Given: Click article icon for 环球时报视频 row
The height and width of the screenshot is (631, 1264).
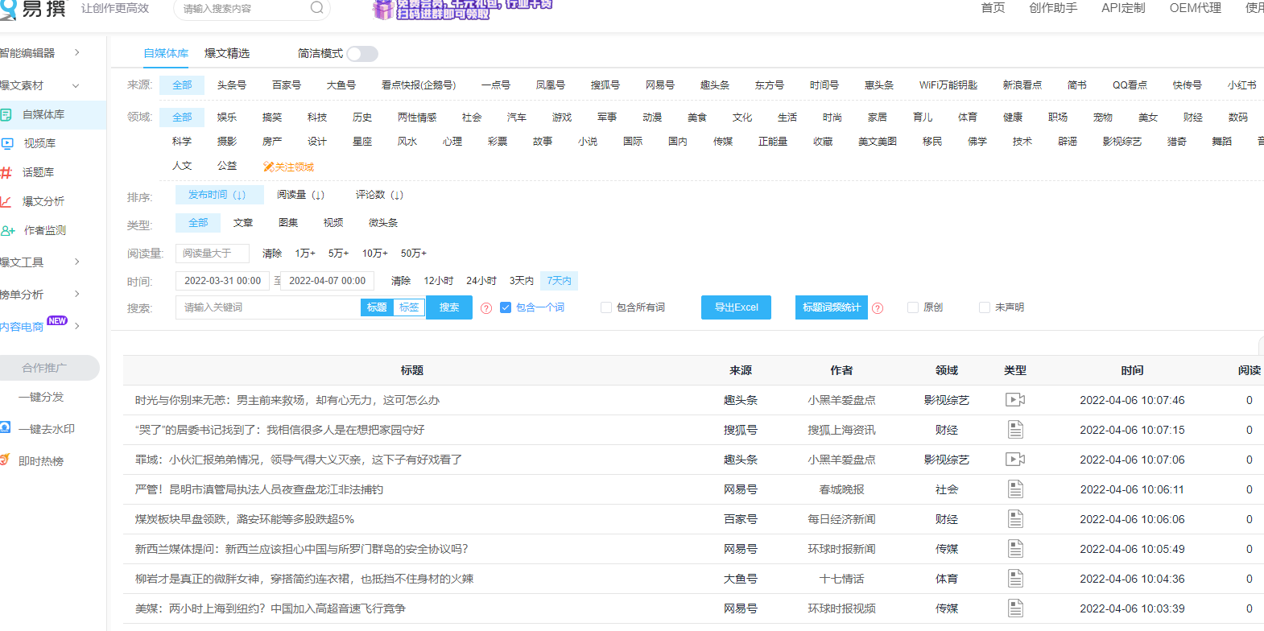Looking at the screenshot, I should (1015, 608).
